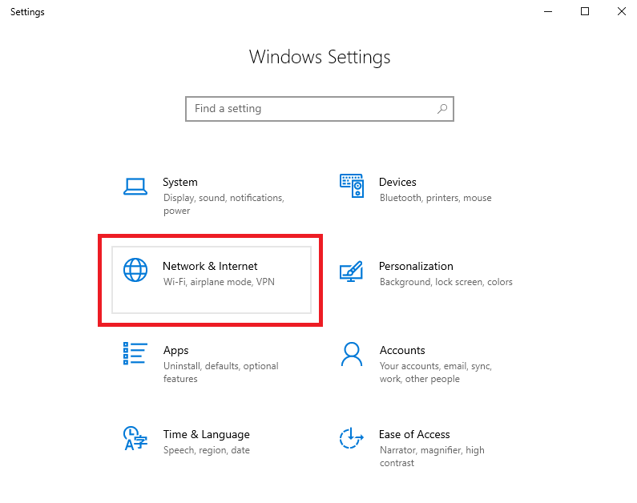Viewport: 637px width, 503px height.
Task: Click 'Bluetooth, printers, mouse' description
Action: [436, 198]
